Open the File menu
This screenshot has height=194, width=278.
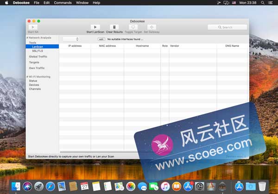pos(37,3)
